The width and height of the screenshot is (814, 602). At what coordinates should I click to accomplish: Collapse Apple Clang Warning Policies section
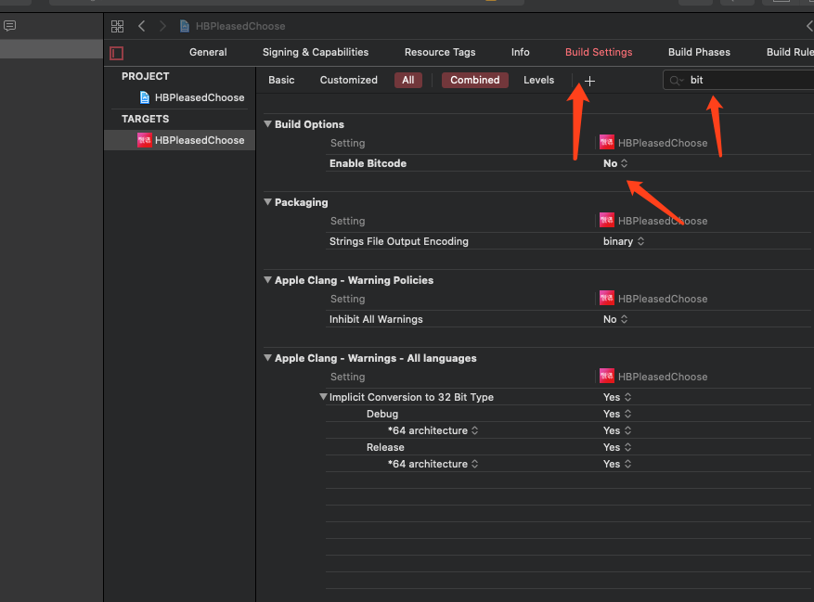[268, 280]
